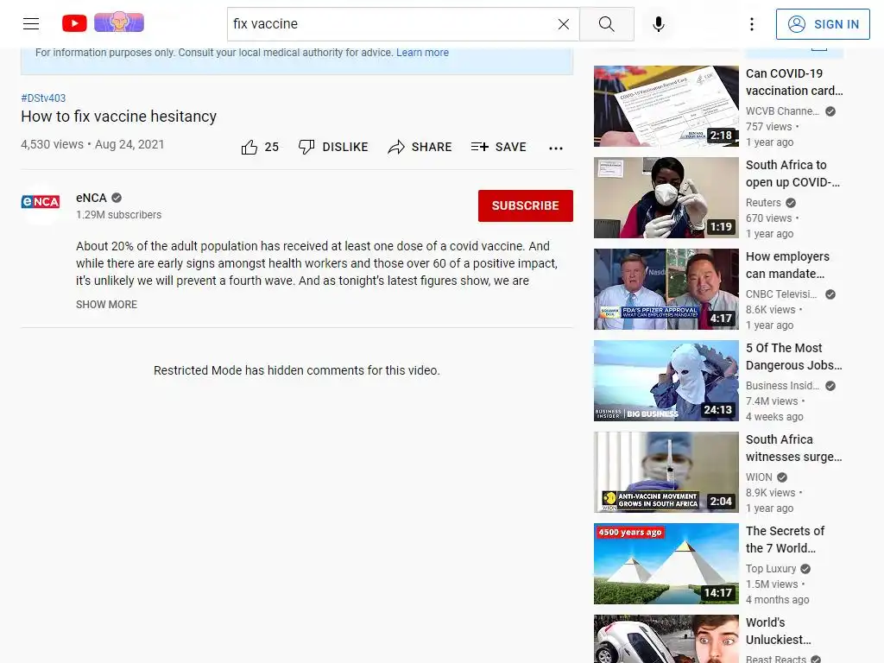Open South Africa to open up COVID title
This screenshot has height=663, width=884.
tap(792, 173)
